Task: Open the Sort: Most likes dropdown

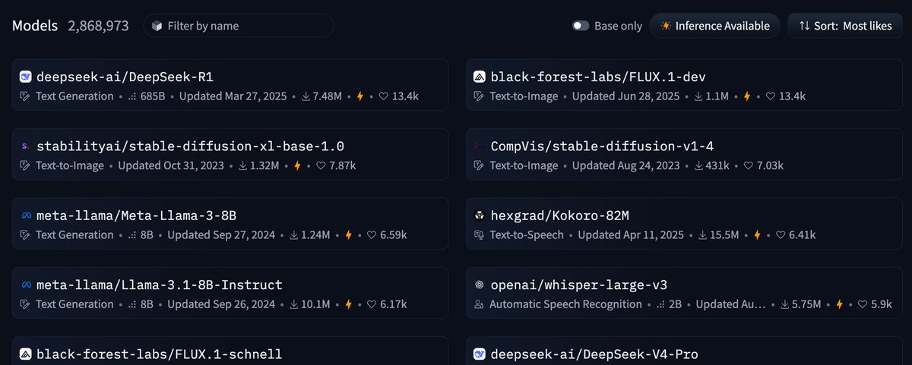Action: [x=845, y=26]
